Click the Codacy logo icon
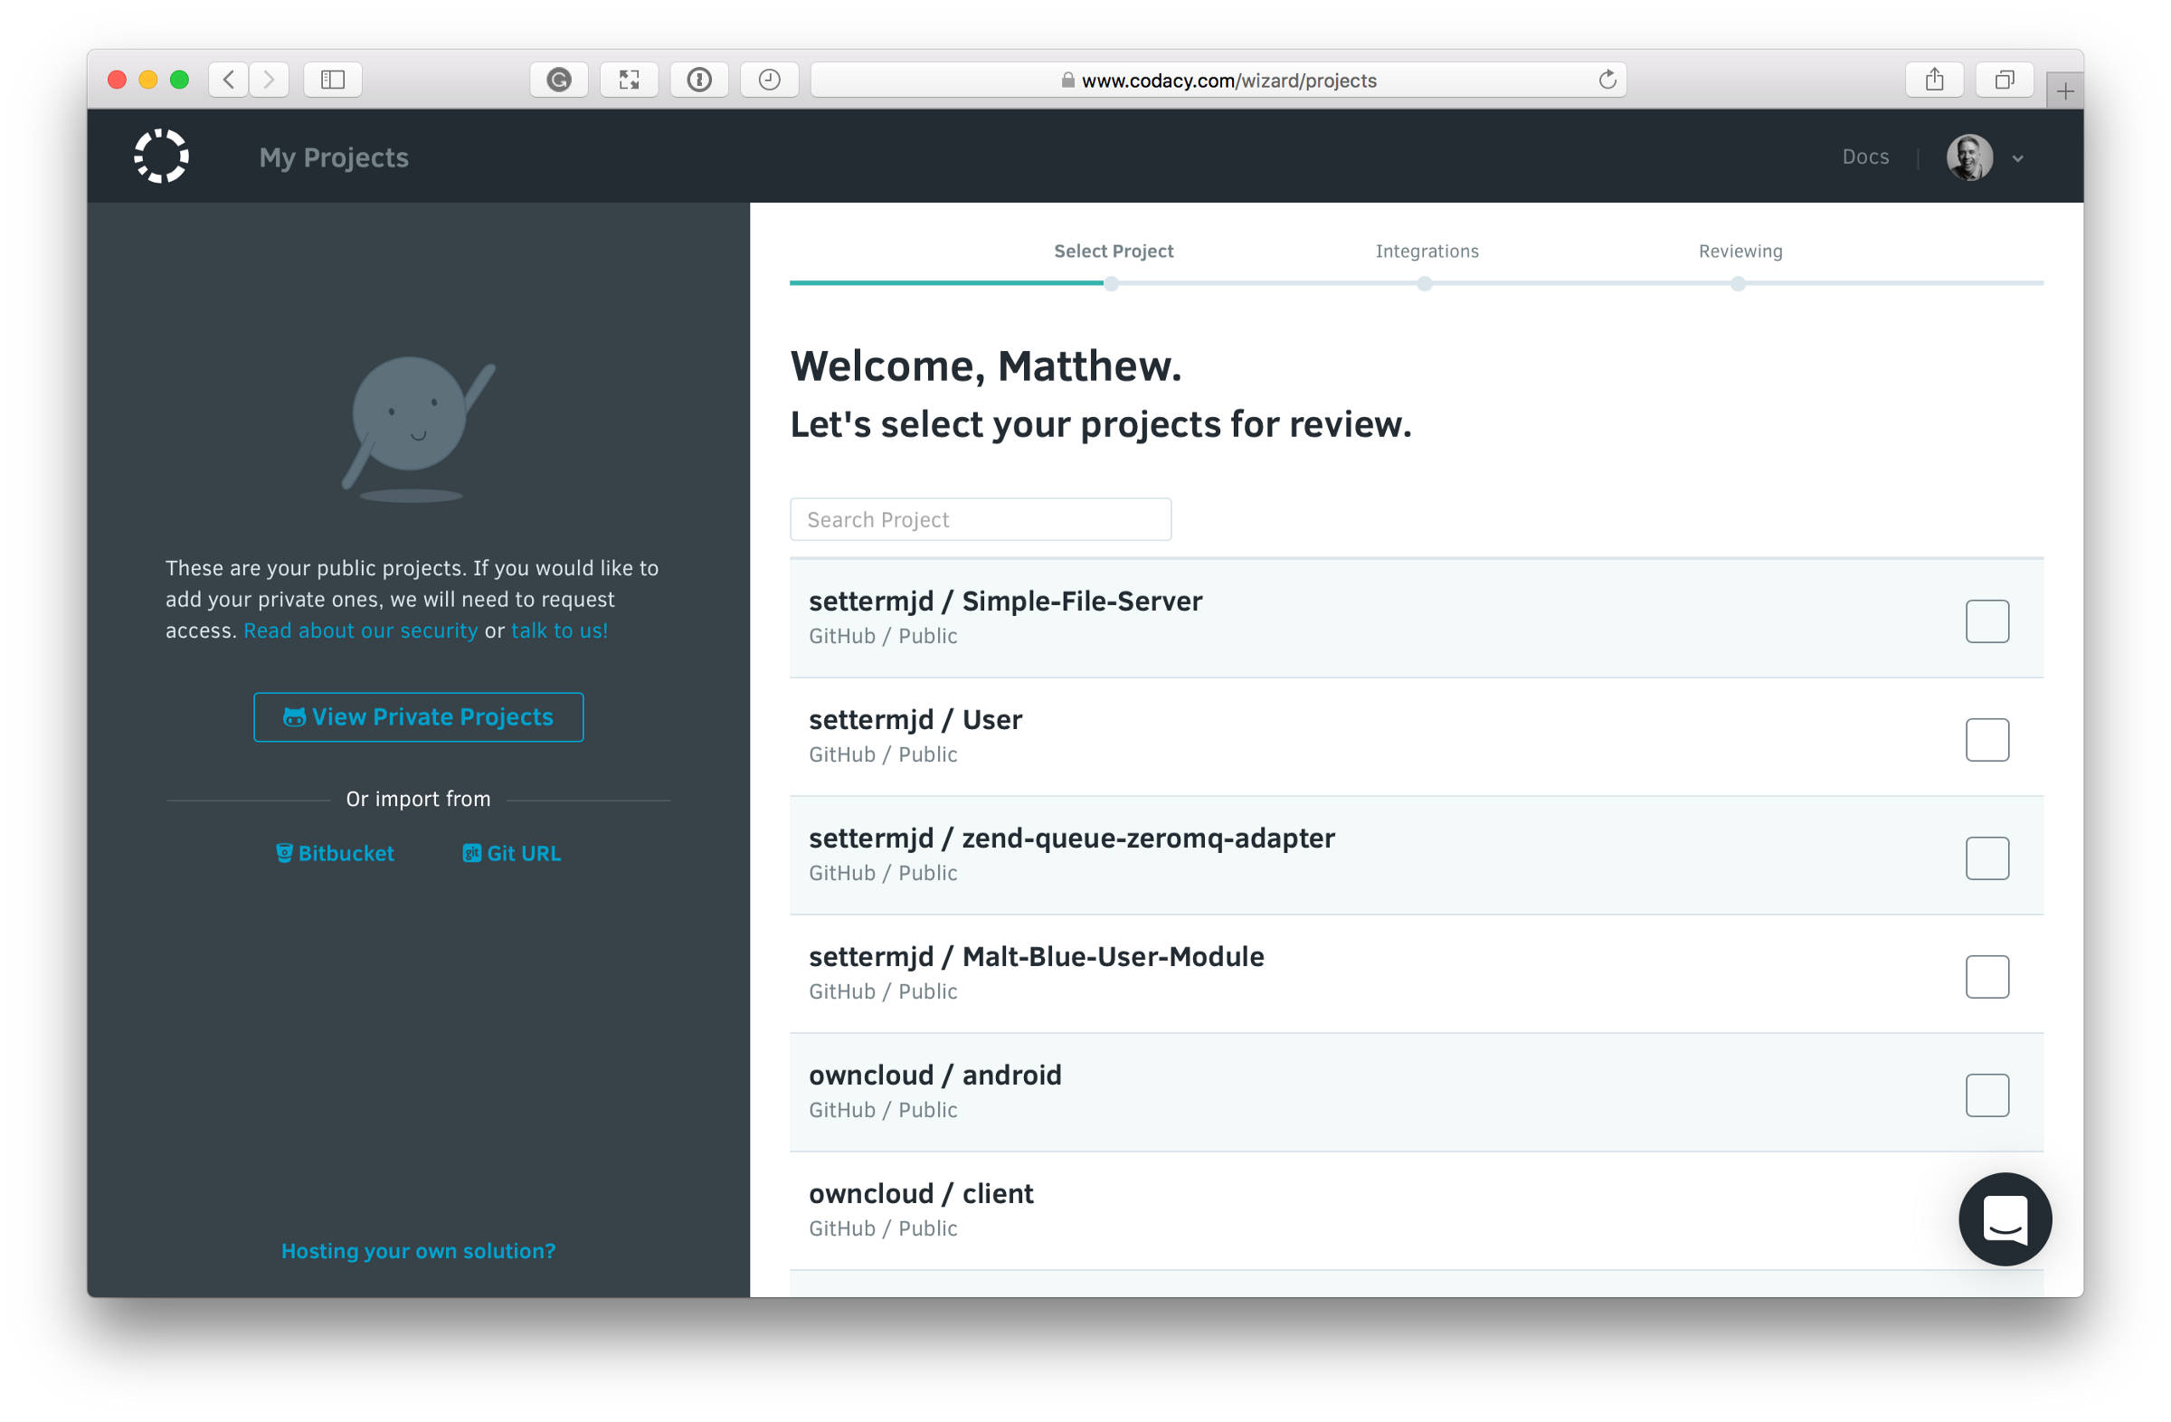 click(x=161, y=156)
